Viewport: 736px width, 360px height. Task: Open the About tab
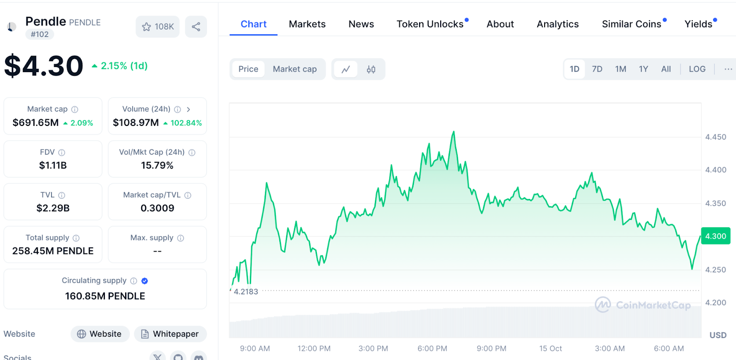click(x=500, y=24)
